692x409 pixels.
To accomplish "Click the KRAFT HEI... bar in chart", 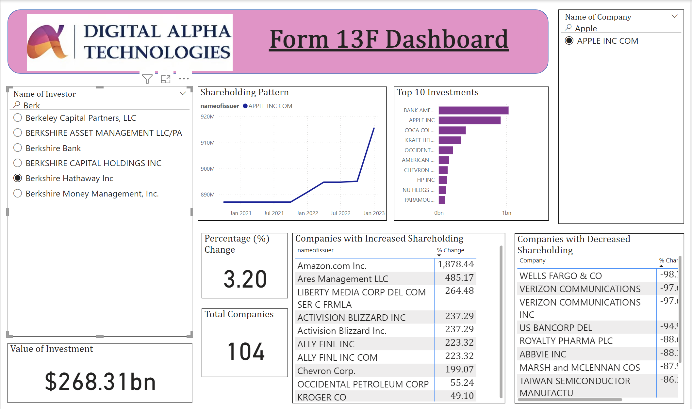I will (x=450, y=140).
